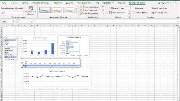Select О'КЕЙ in the store slicer

[10, 44]
